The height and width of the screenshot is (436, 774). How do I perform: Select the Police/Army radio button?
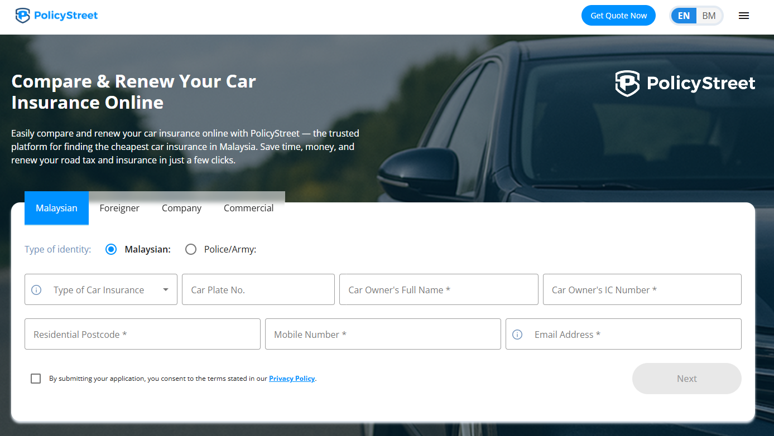click(x=191, y=249)
